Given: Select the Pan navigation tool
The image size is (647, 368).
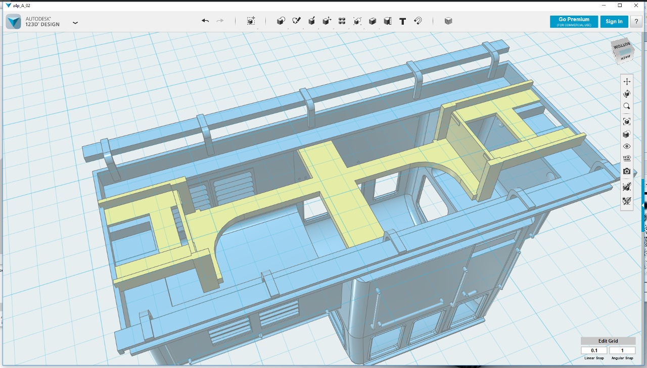Looking at the screenshot, I should coord(627,81).
